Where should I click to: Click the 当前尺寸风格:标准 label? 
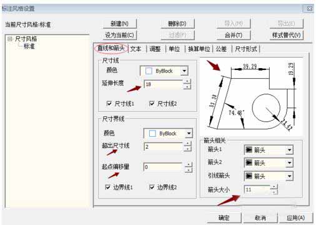point(28,24)
